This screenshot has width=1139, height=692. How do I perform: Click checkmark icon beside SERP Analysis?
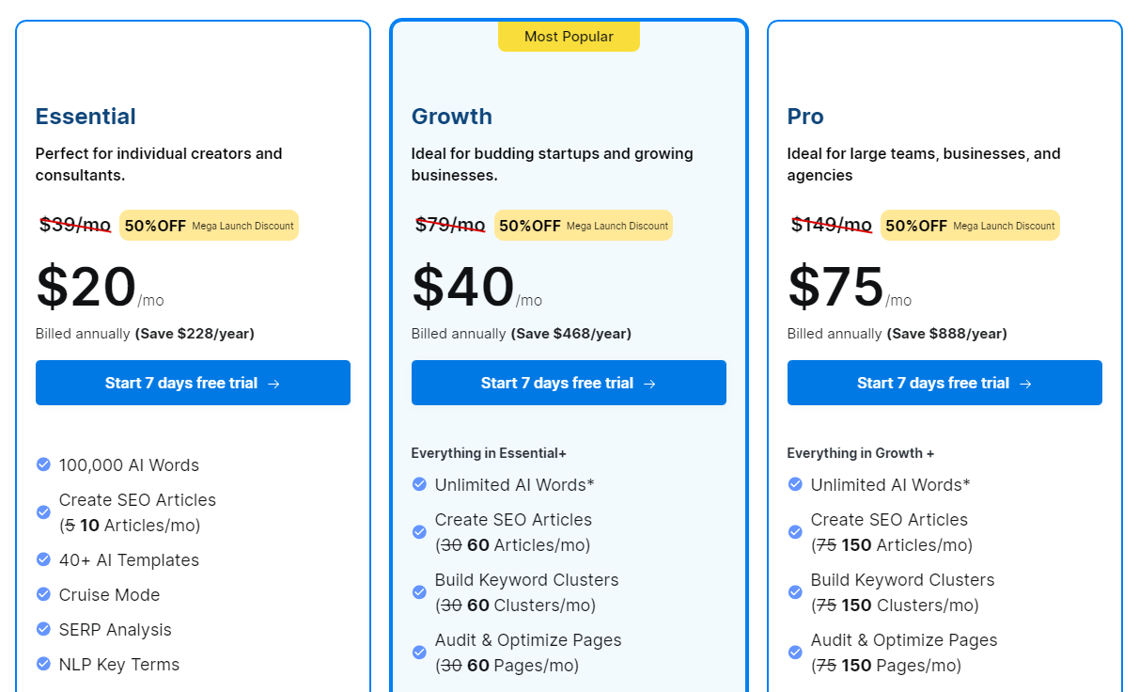[43, 629]
